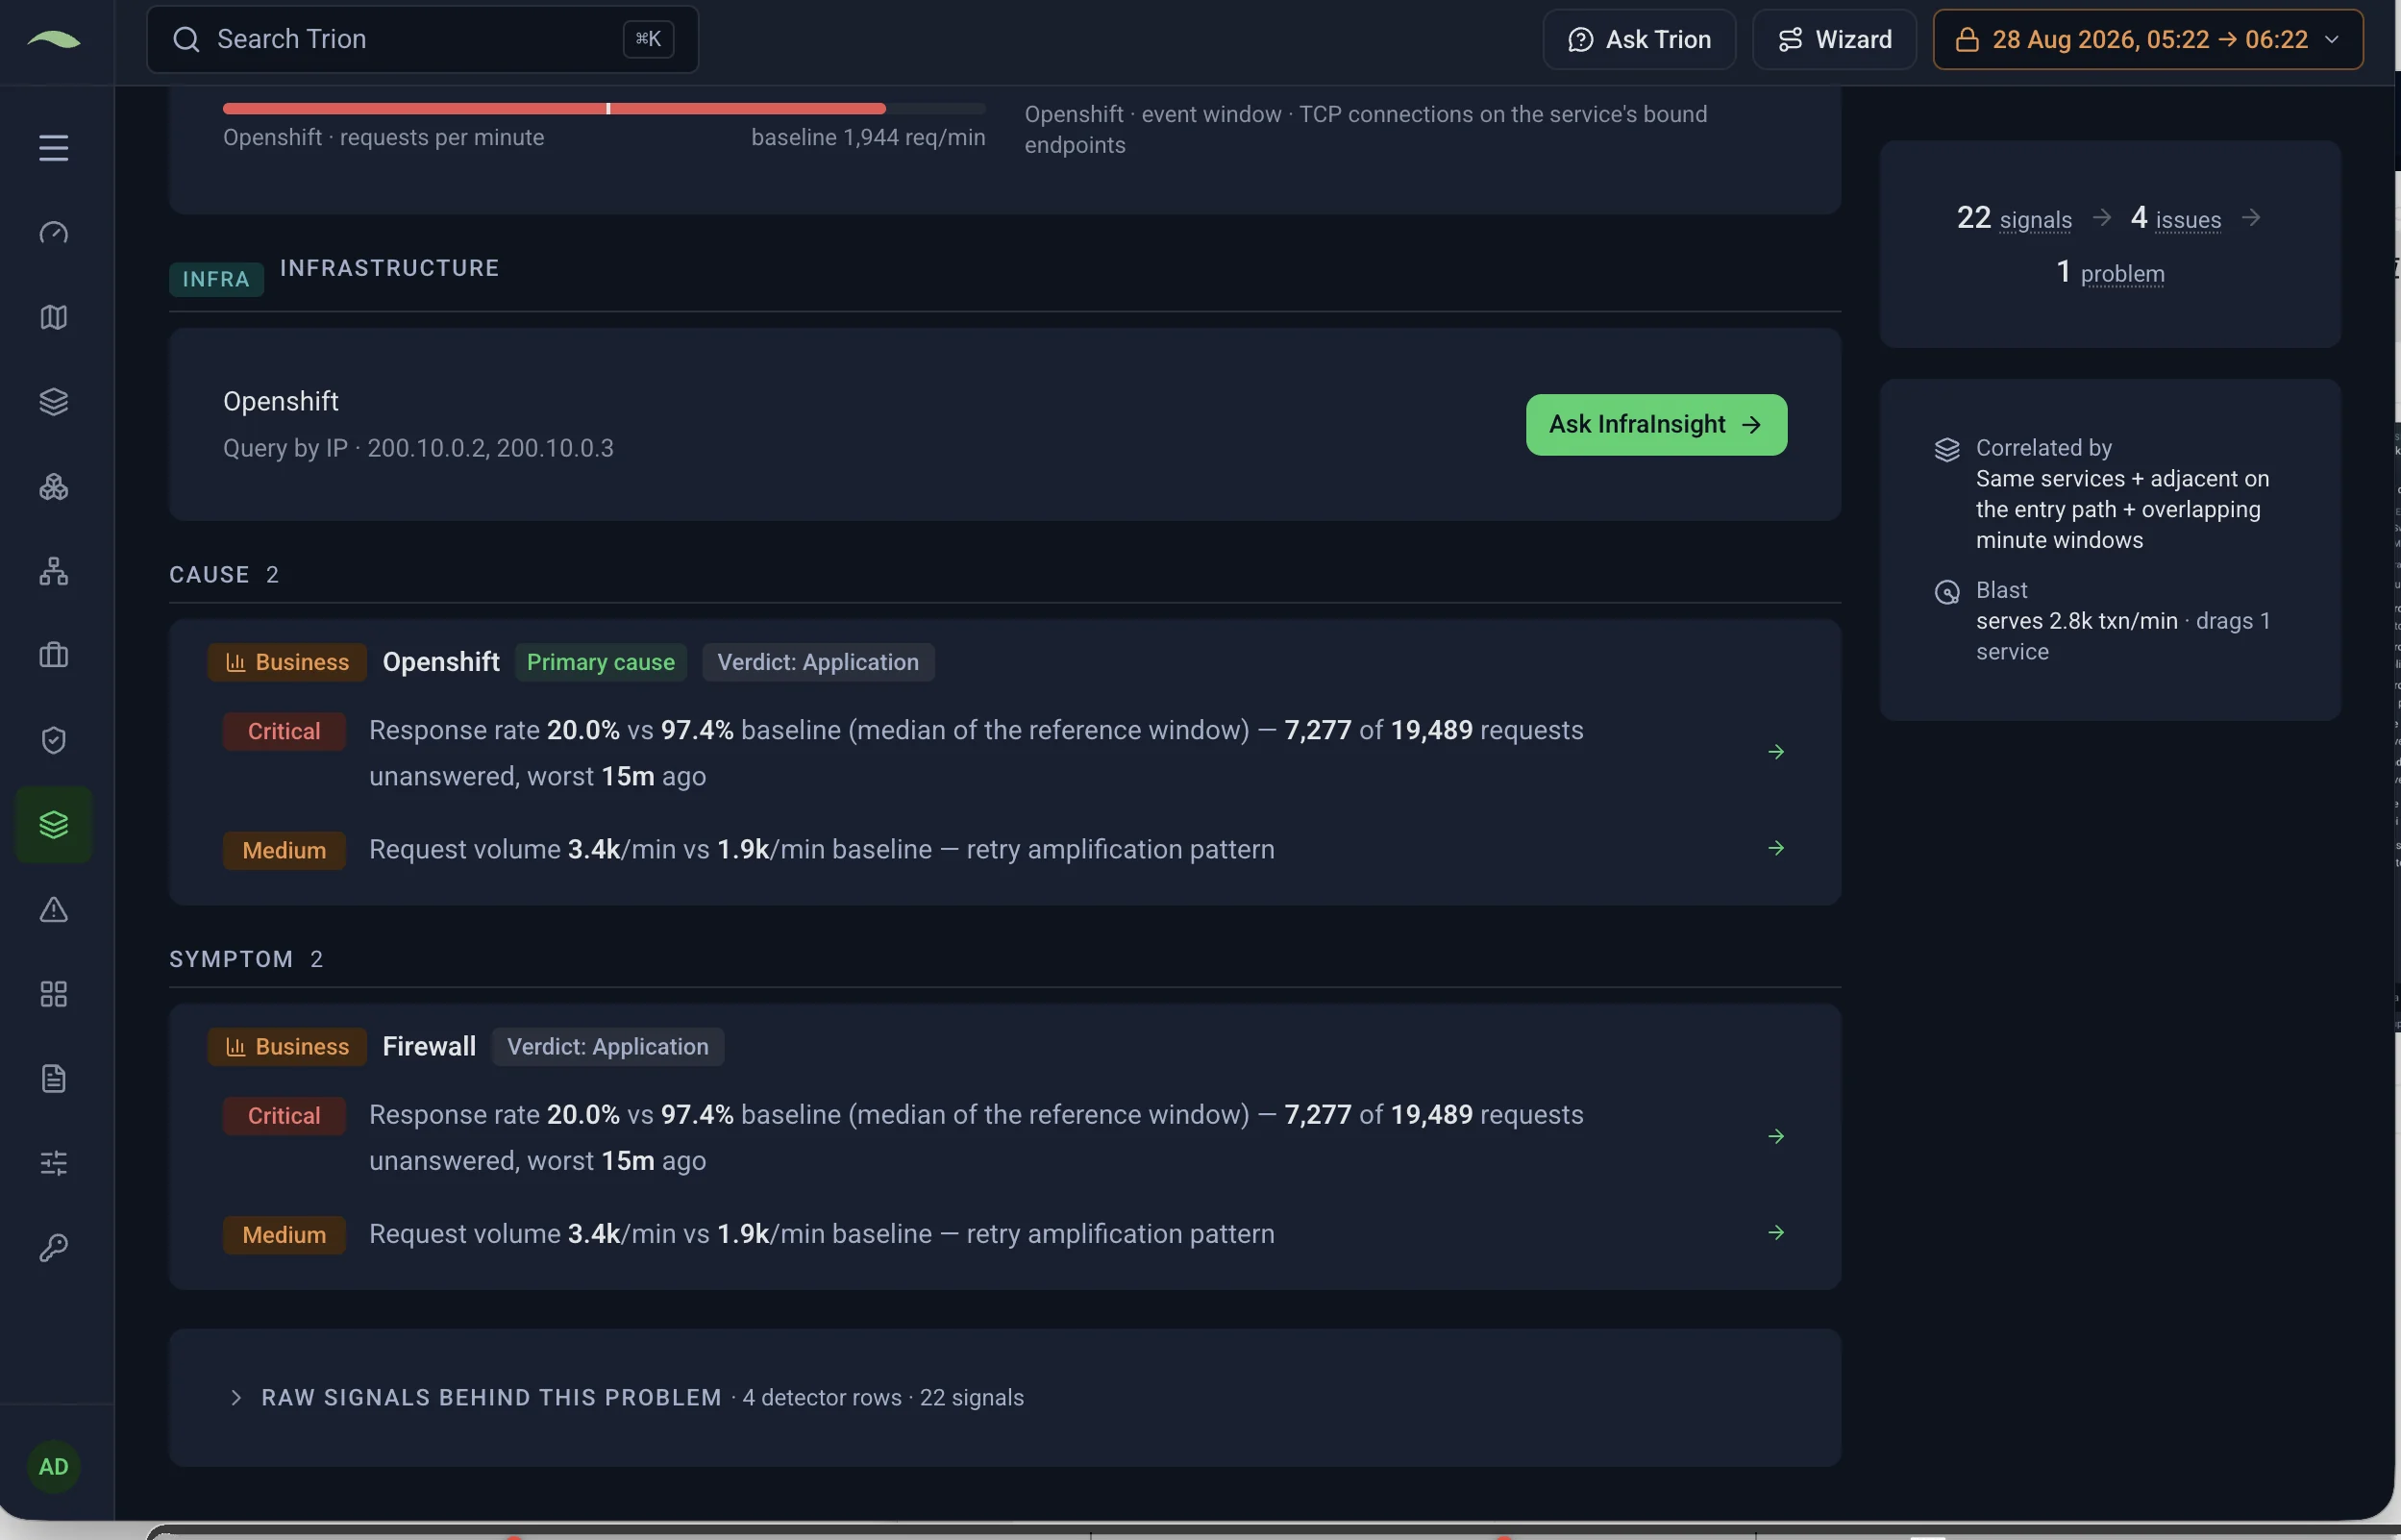Screen dimensions: 2401x1540
Task: Click Business badge on the Openshift cause card
Action: pyautogui.click(x=286, y=662)
